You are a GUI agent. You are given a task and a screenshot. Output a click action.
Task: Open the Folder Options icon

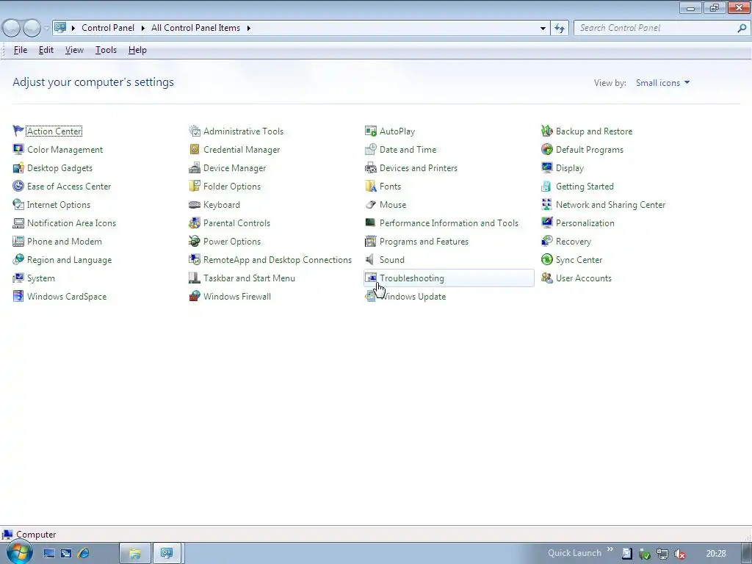(194, 186)
